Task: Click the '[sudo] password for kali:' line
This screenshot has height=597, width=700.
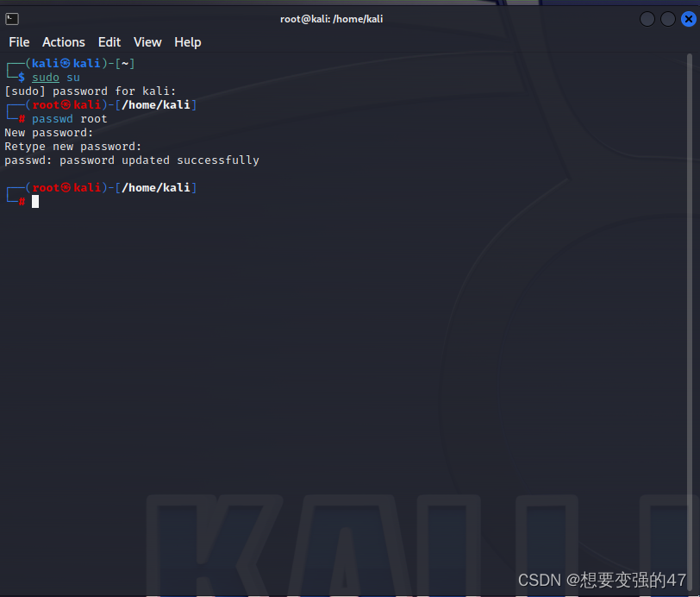Action: [91, 91]
